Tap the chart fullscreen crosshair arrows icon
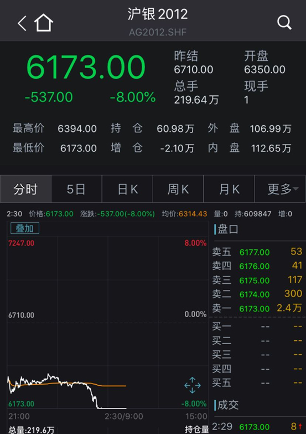The height and width of the screenshot is (434, 306). tap(193, 385)
